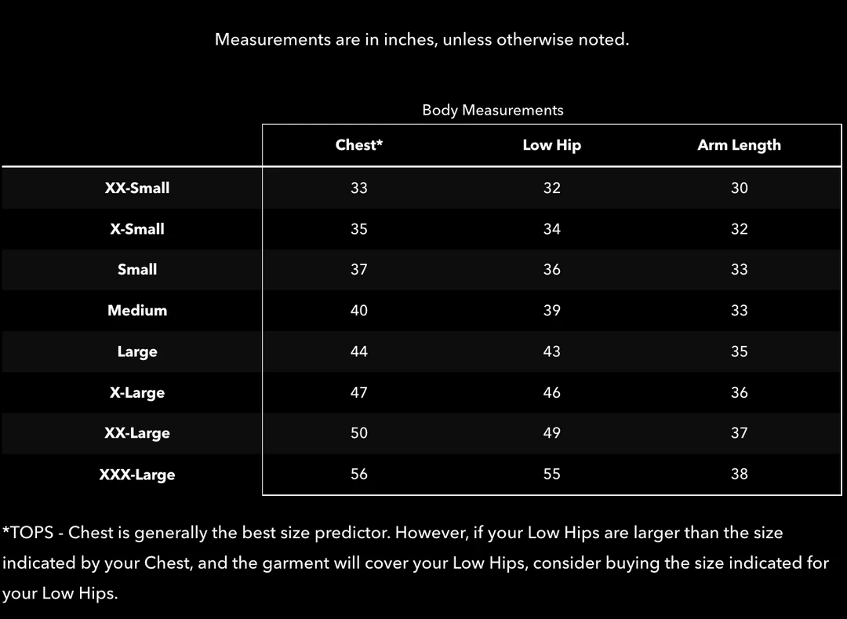Click the Chest column header
Image resolution: width=847 pixels, height=619 pixels.
coord(358,145)
